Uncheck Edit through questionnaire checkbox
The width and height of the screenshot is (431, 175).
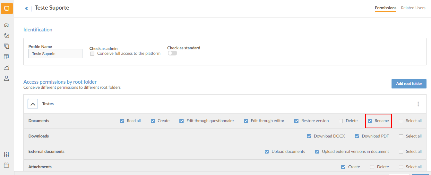[181, 121]
